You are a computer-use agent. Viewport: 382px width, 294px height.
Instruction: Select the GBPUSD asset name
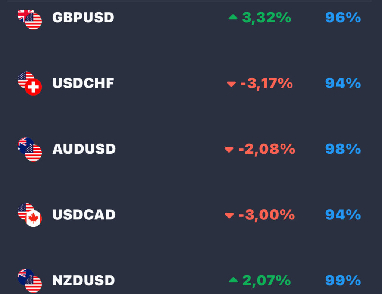tap(83, 18)
